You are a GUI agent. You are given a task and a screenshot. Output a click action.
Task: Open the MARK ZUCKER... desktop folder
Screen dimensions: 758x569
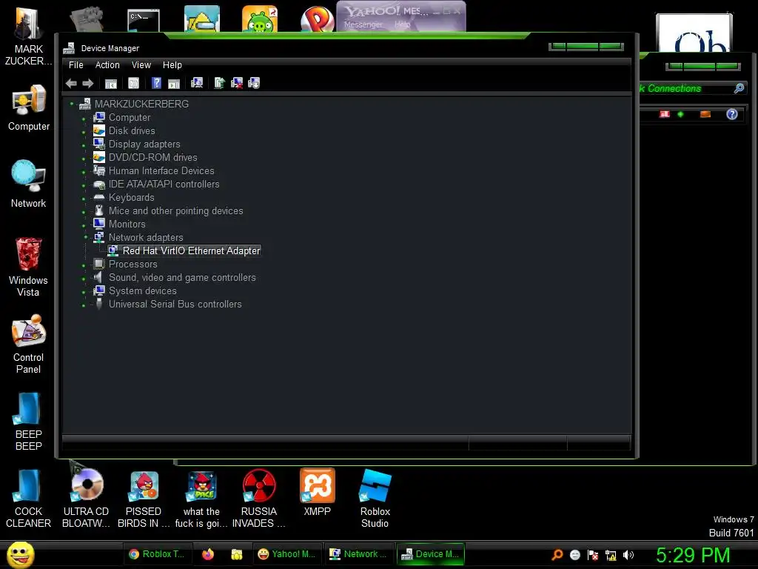29,36
